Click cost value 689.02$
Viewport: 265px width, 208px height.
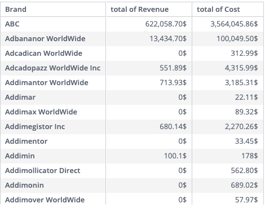244,185
